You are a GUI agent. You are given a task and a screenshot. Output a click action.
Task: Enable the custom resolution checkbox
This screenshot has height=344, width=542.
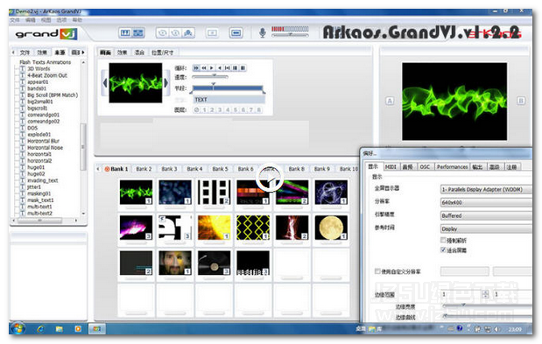pos(377,271)
